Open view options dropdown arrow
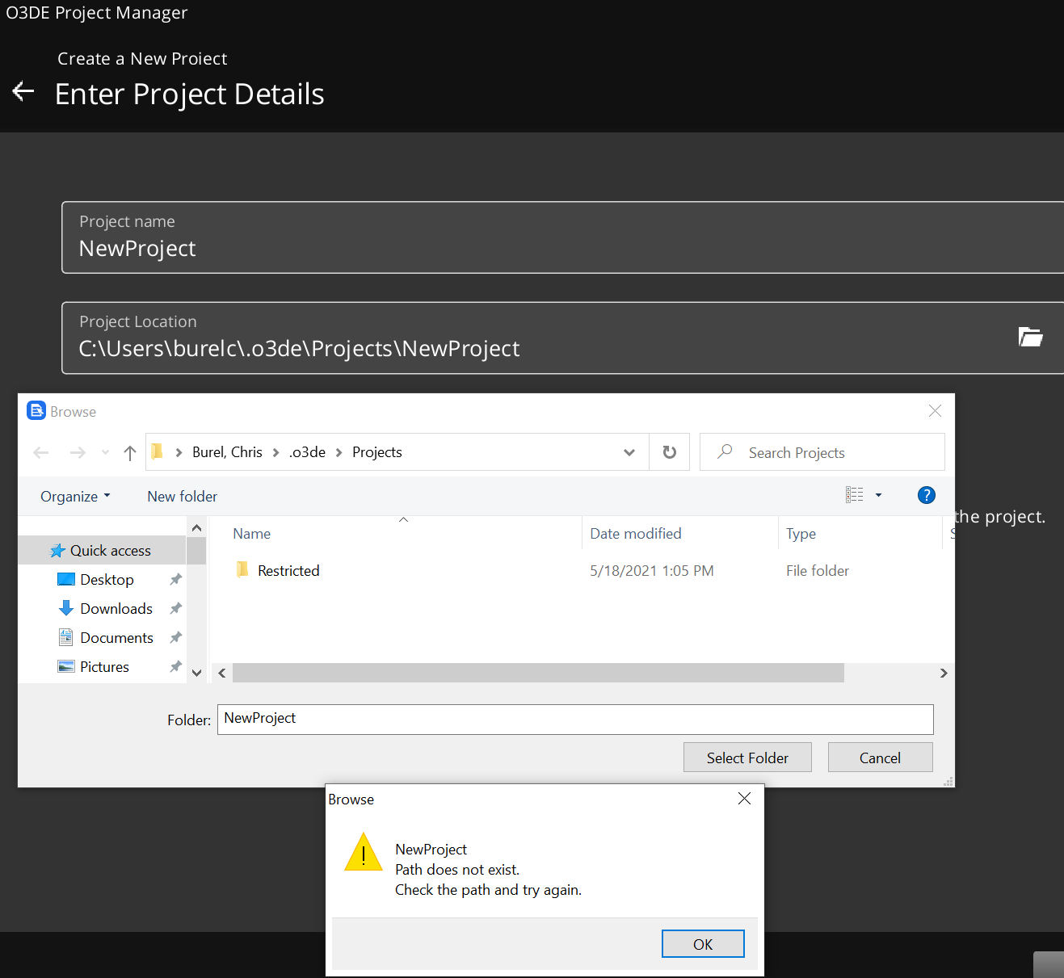 [x=878, y=495]
